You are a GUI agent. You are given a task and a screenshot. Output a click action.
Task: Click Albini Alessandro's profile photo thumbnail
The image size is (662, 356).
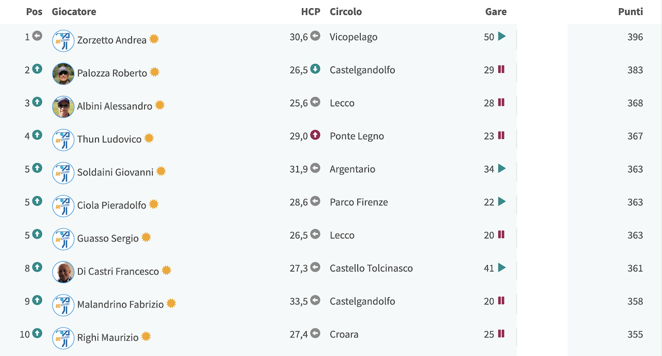[x=63, y=107]
